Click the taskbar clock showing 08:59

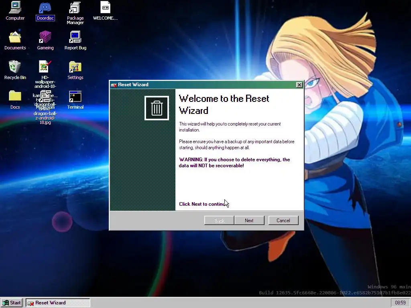(400, 303)
